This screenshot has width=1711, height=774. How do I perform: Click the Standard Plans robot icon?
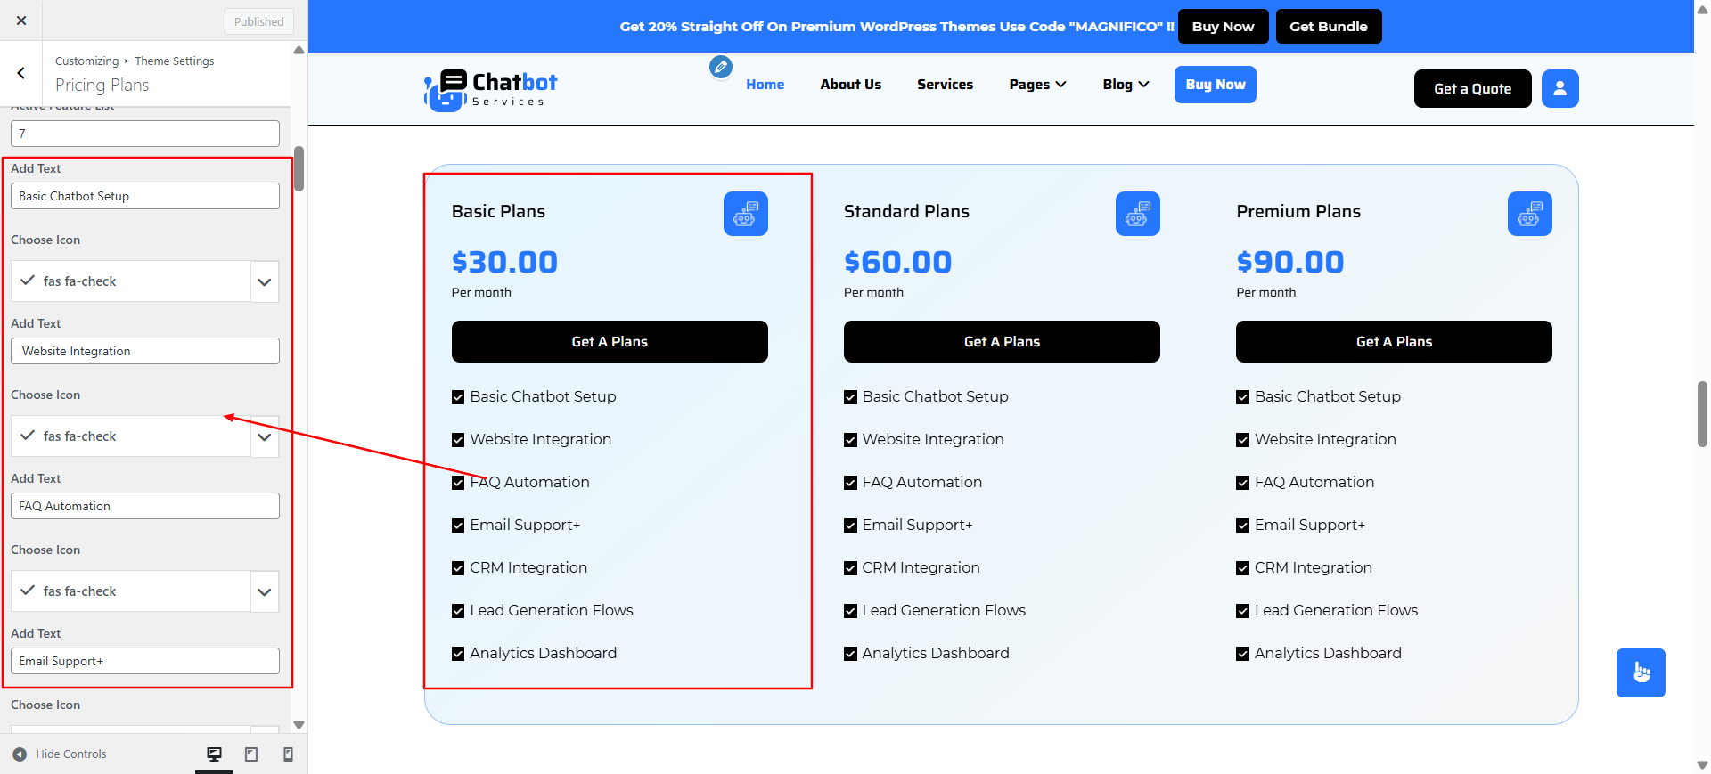coord(1138,214)
